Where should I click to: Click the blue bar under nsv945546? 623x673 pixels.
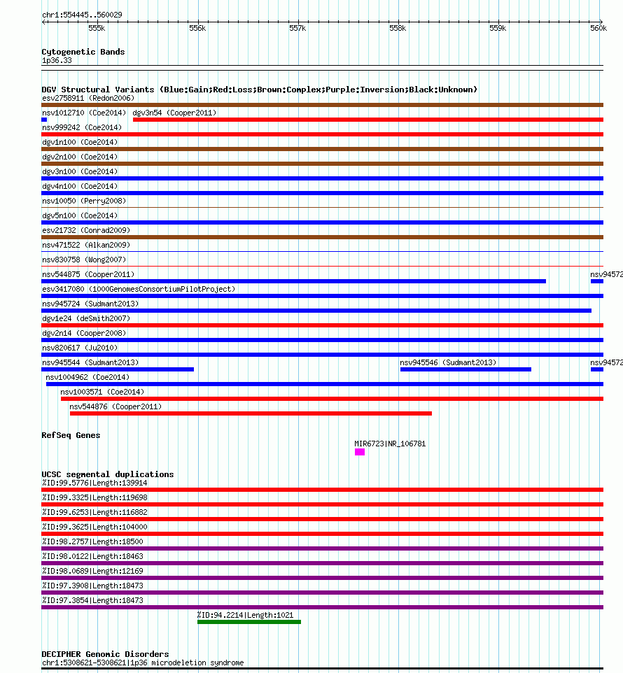click(465, 369)
